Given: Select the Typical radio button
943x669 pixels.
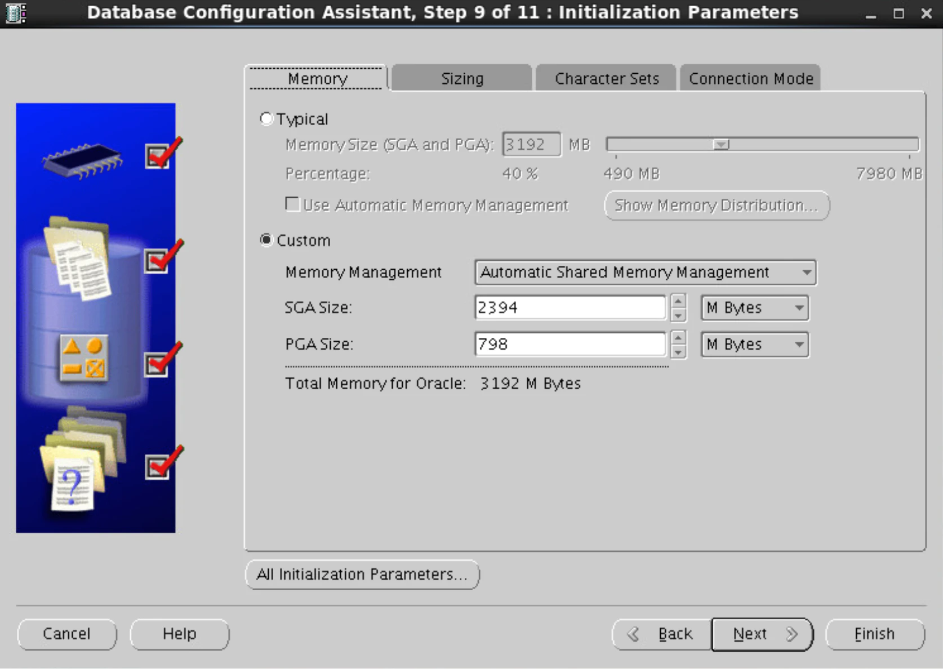Looking at the screenshot, I should click(266, 119).
